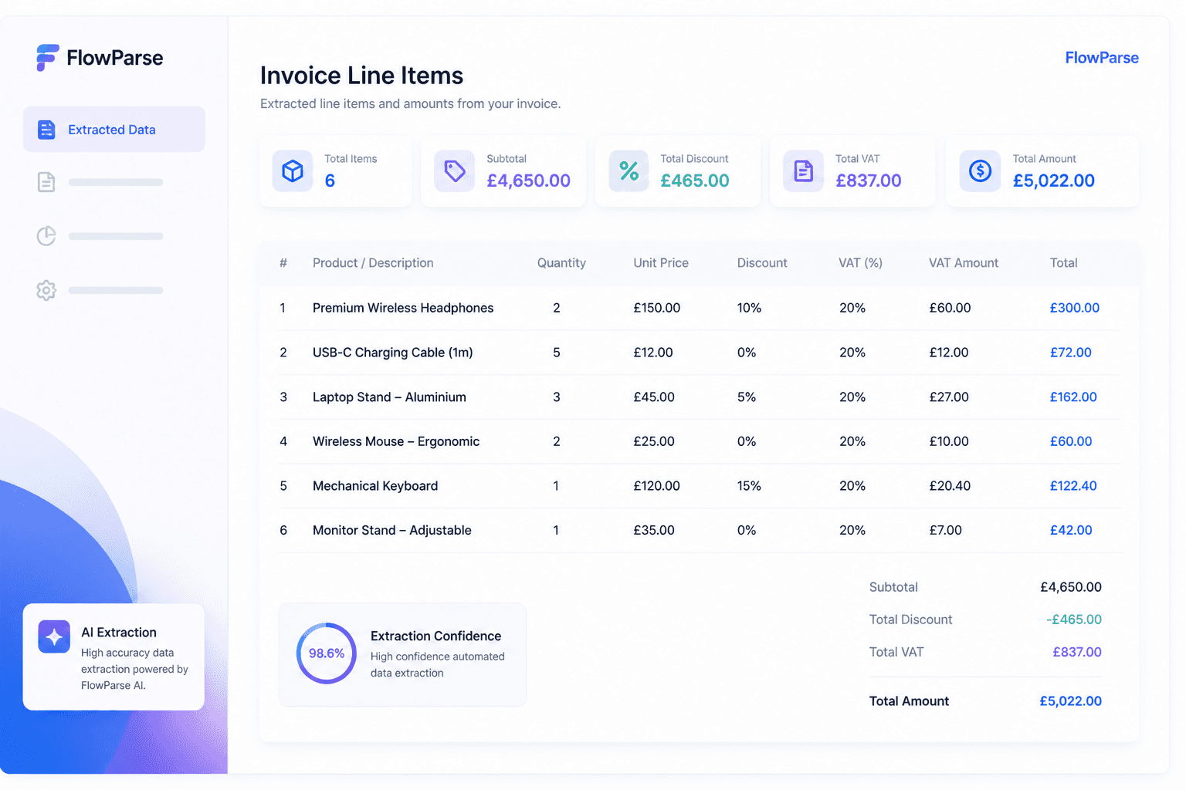Click the £120.00 unit price cell

tap(656, 486)
